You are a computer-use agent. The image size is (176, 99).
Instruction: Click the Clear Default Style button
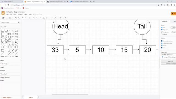[x=169, y=64]
